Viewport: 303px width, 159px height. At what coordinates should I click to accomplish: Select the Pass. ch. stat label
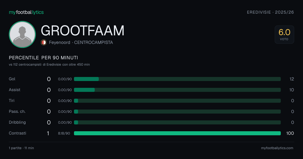point(17,112)
